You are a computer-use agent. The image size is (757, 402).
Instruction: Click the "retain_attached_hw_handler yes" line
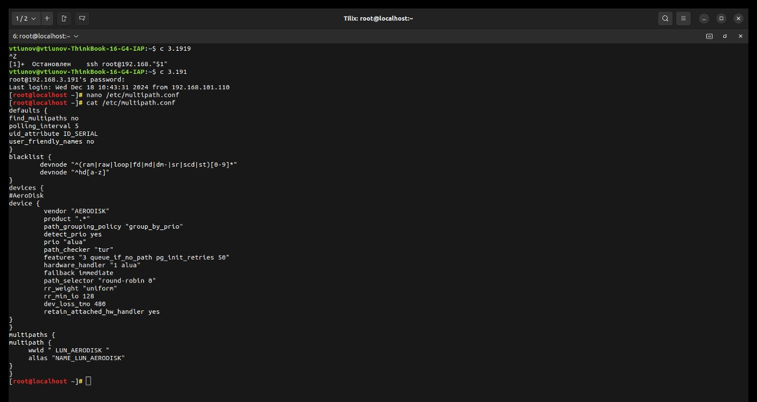click(x=102, y=312)
